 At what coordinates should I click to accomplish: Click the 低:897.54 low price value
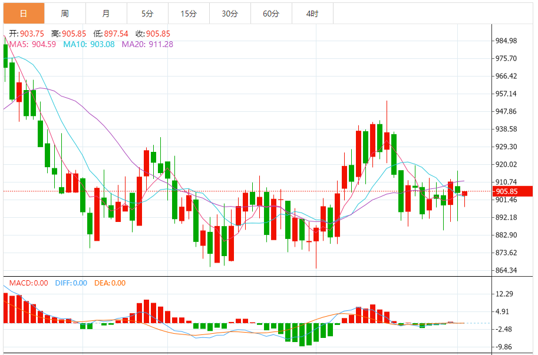tap(110, 34)
